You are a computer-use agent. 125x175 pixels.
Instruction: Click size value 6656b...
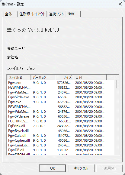pos(65,121)
